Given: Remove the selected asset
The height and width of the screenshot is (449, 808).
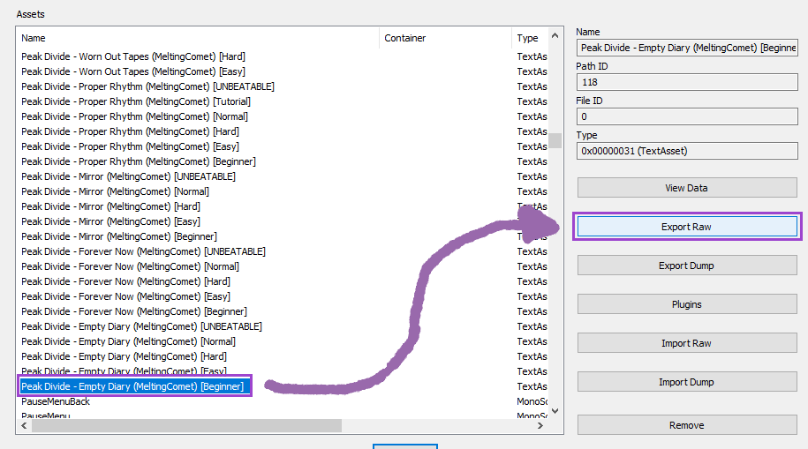Looking at the screenshot, I should [x=686, y=425].
